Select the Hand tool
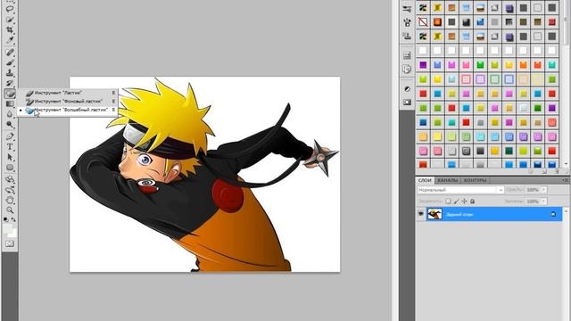This screenshot has height=321, width=571. [x=10, y=200]
